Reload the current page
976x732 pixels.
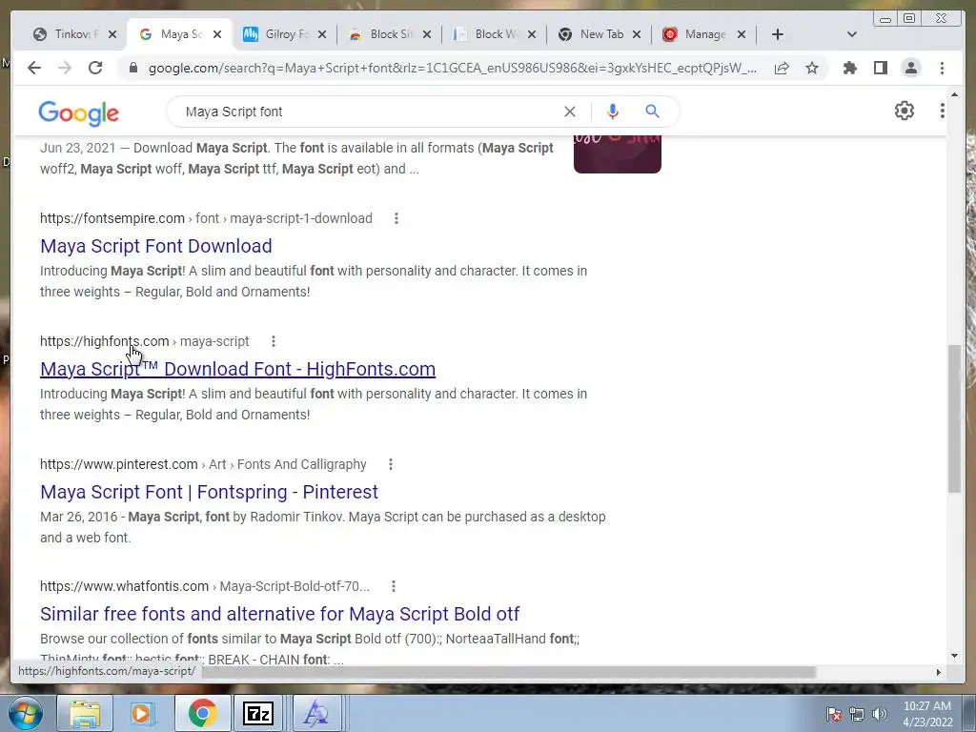[x=95, y=68]
